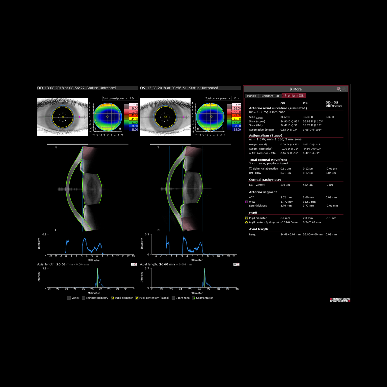This screenshot has height=387, width=387.
Task: Click the Pupil center kappa diamond icon in the table
Action: (247, 222)
